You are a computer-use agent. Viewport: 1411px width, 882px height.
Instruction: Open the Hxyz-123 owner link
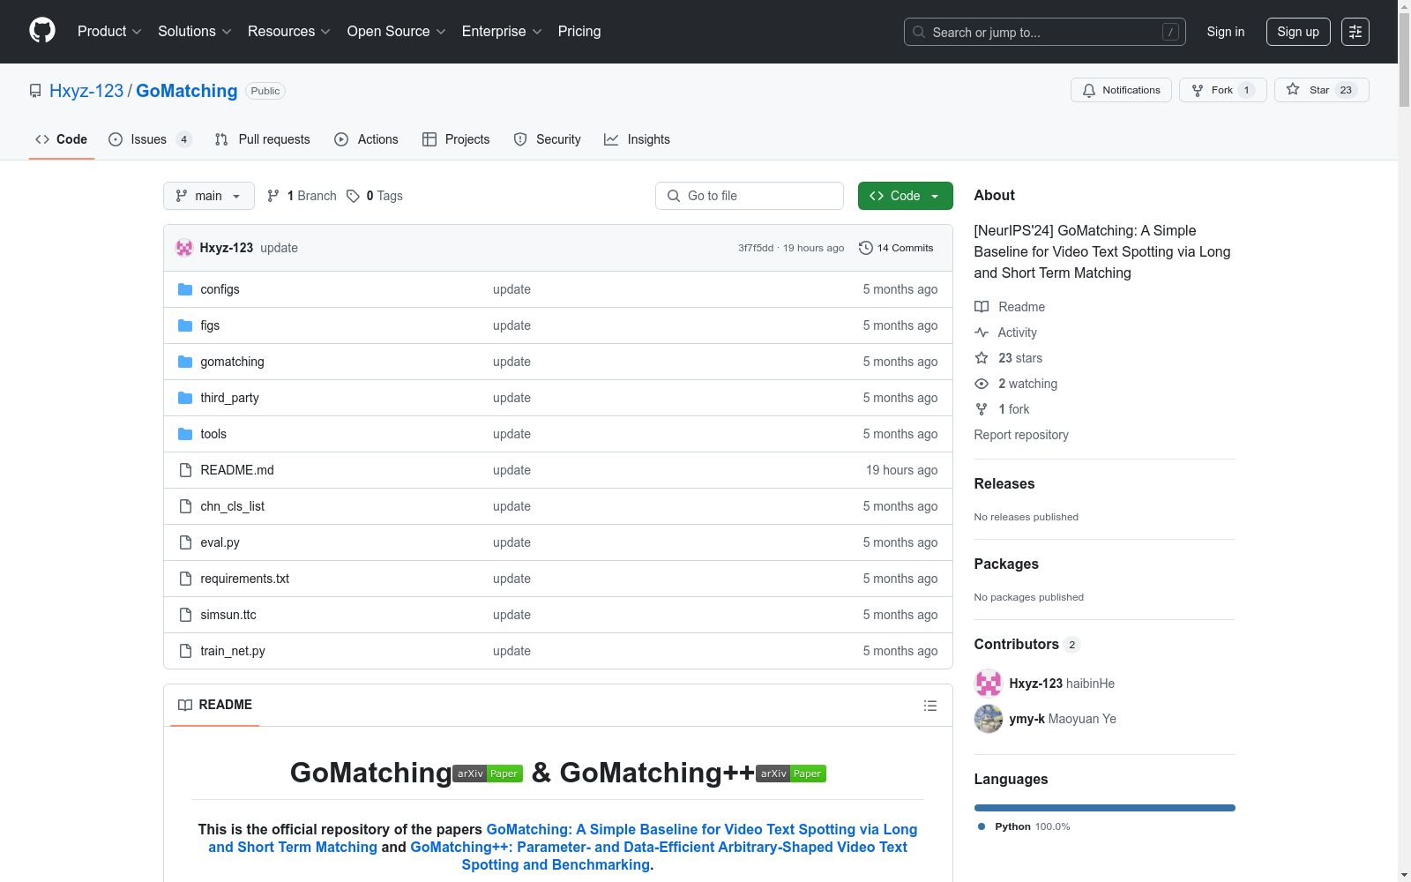(86, 91)
